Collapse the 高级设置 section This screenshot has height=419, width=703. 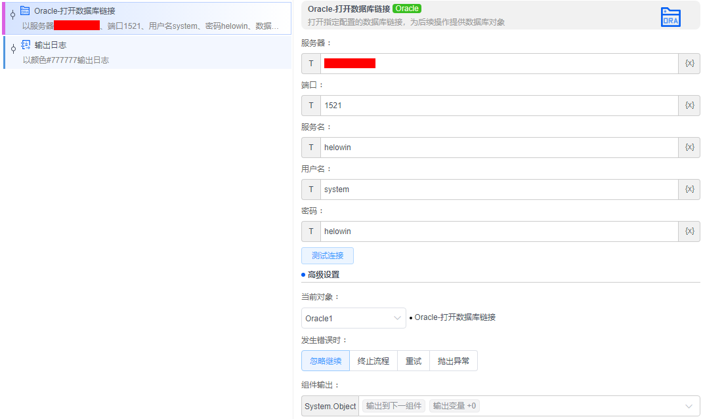(323, 275)
